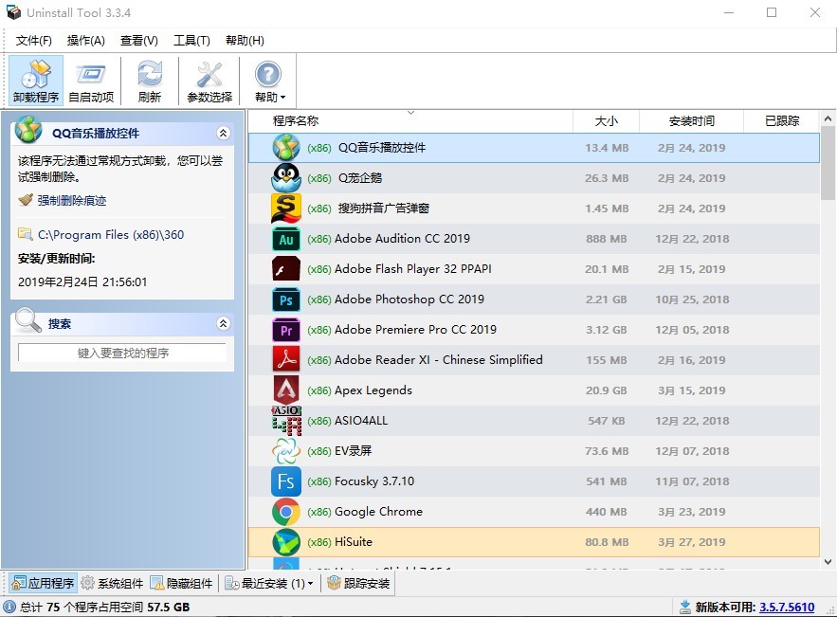
Task: Click the 卸载程序 uninstall toolbar icon
Action: 36,81
